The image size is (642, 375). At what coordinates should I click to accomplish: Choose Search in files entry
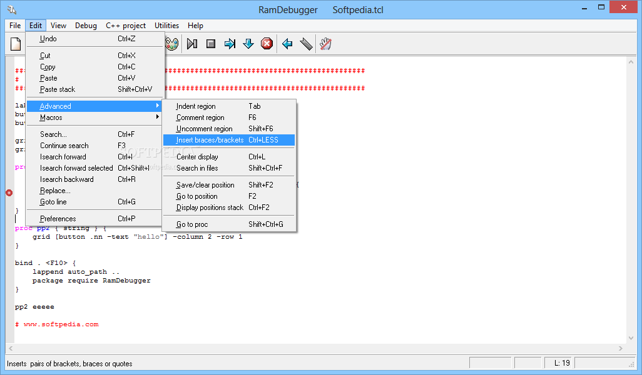tap(229, 168)
